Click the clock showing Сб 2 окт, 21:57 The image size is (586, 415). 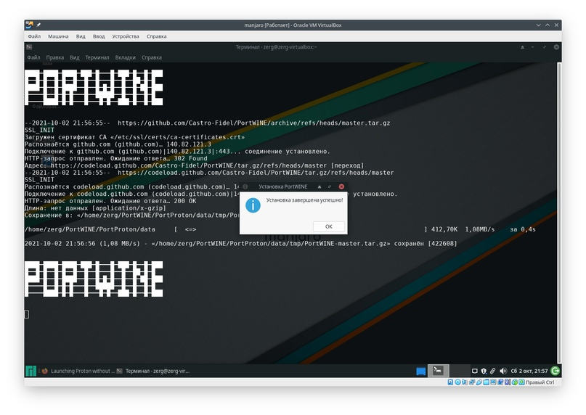coord(529,371)
